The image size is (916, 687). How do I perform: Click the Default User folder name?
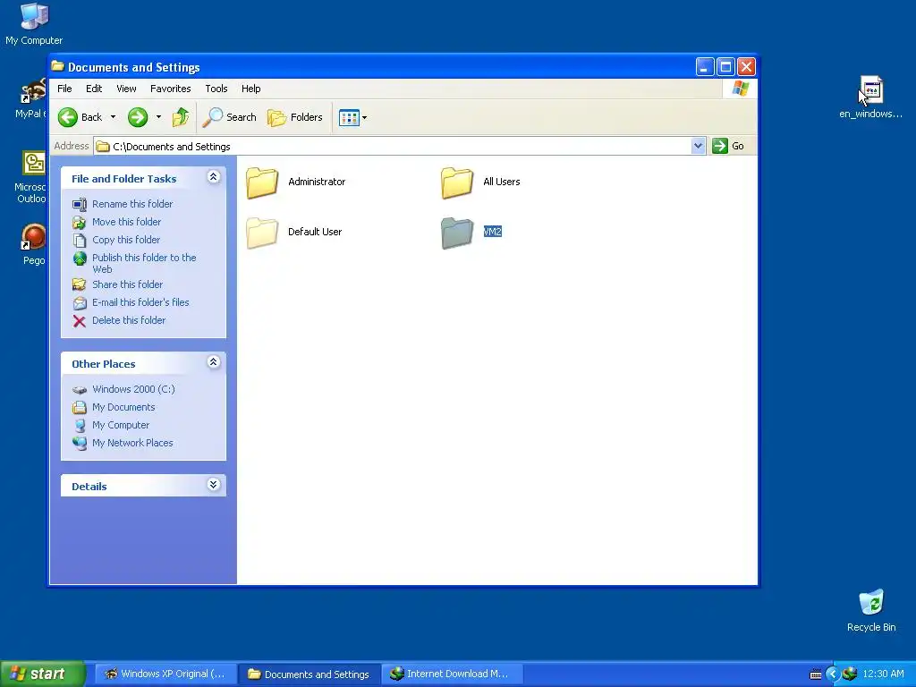pos(315,232)
